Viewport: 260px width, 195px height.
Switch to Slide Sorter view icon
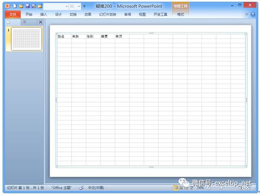click(181, 188)
